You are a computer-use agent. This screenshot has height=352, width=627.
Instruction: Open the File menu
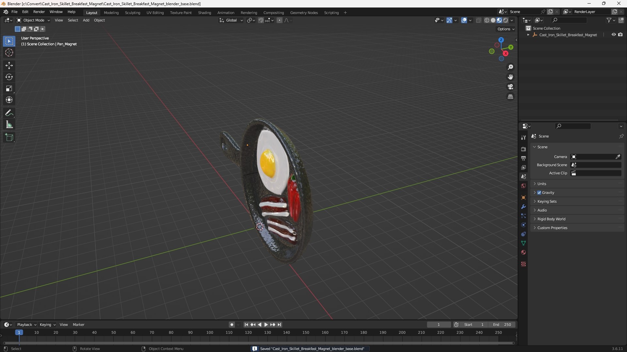click(14, 12)
